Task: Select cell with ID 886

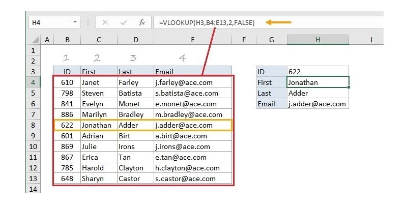Action: point(67,114)
